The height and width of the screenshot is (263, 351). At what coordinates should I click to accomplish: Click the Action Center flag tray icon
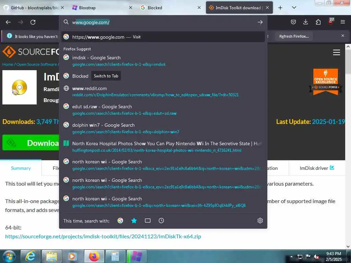pyautogui.click(x=308, y=256)
